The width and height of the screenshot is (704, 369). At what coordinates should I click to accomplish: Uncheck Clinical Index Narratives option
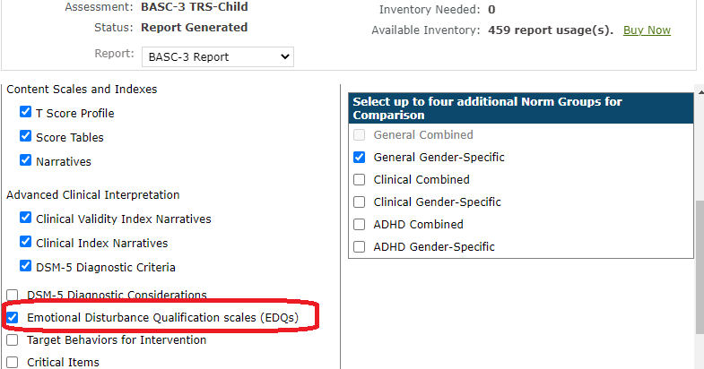click(26, 243)
